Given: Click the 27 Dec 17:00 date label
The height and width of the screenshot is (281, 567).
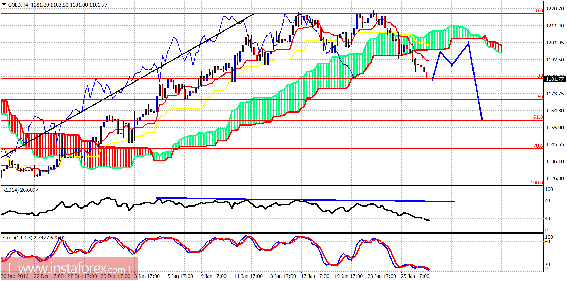Looking at the screenshot, I should (x=82, y=276).
